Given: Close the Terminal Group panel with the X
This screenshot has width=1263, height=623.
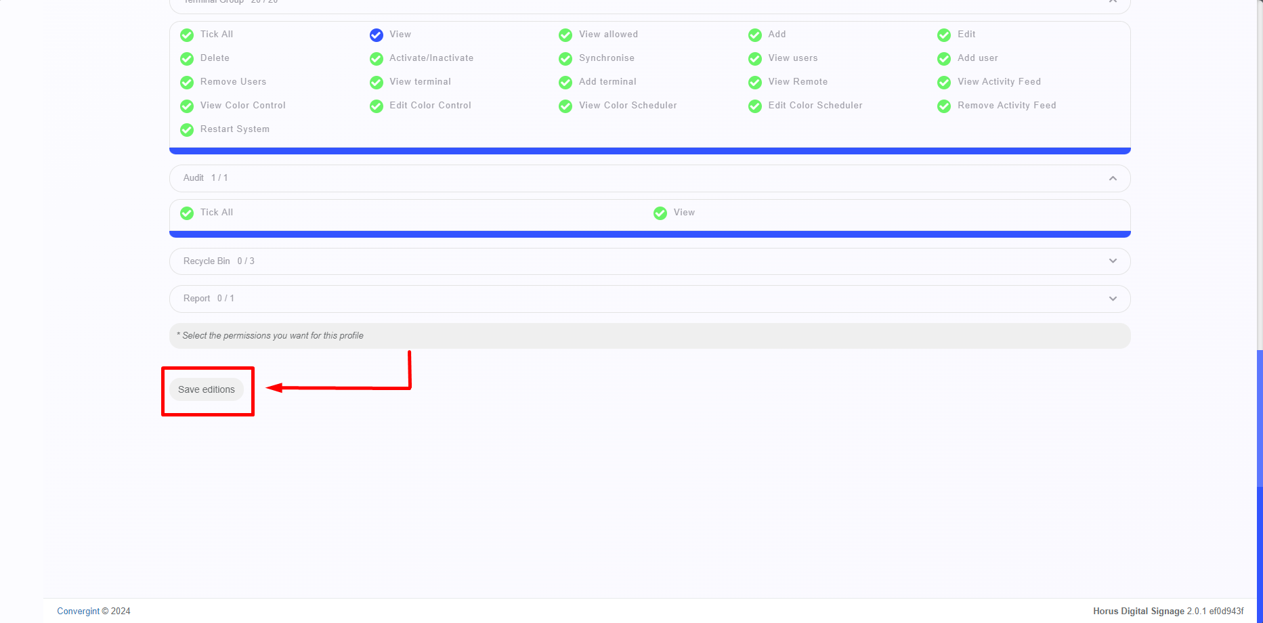Looking at the screenshot, I should coord(1113,3).
